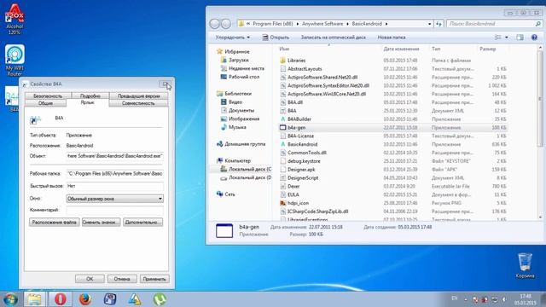
Task: Open the Окно window-size combo box
Action: pos(114,199)
